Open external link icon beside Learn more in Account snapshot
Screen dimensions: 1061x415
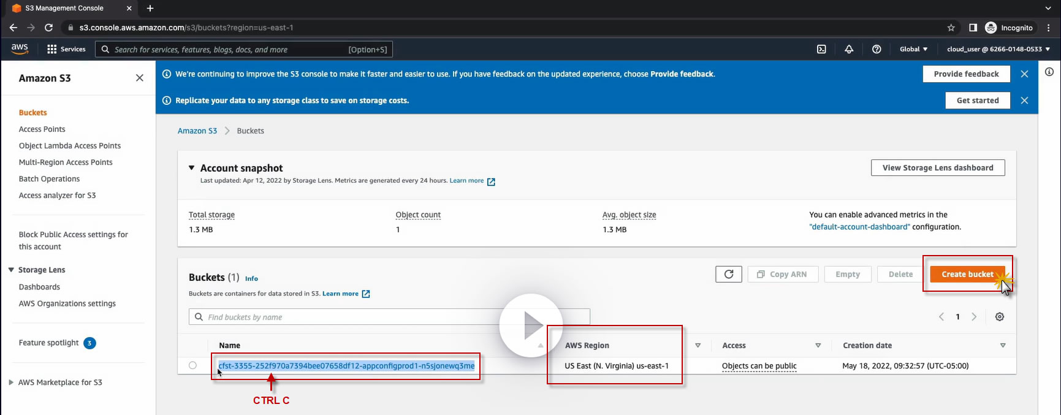(491, 181)
